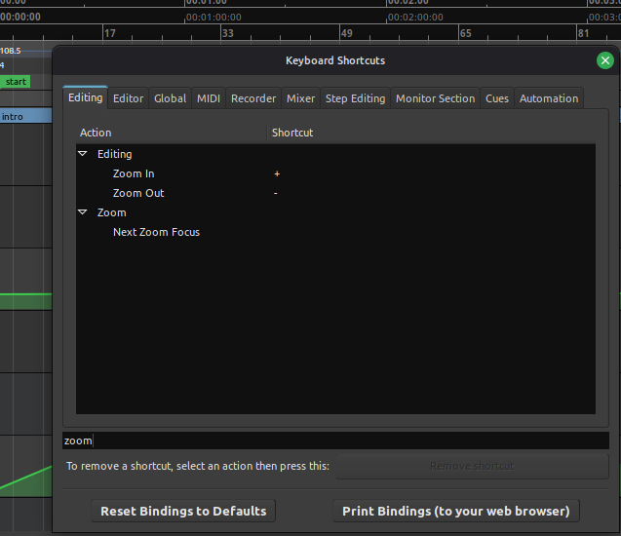Click the 108.5 tempo marker
621x536 pixels.
(x=11, y=51)
